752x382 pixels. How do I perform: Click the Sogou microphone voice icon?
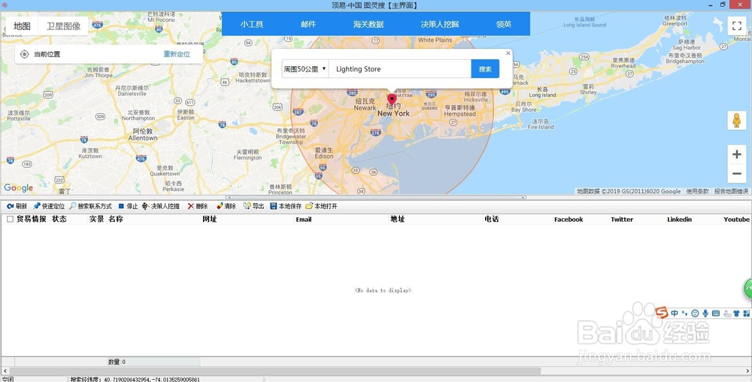click(705, 313)
